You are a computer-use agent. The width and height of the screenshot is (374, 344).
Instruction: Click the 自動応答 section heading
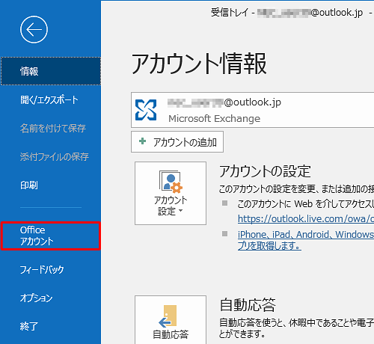tap(248, 304)
